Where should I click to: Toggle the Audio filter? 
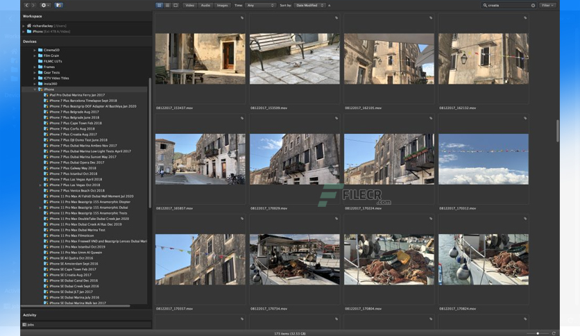(205, 5)
